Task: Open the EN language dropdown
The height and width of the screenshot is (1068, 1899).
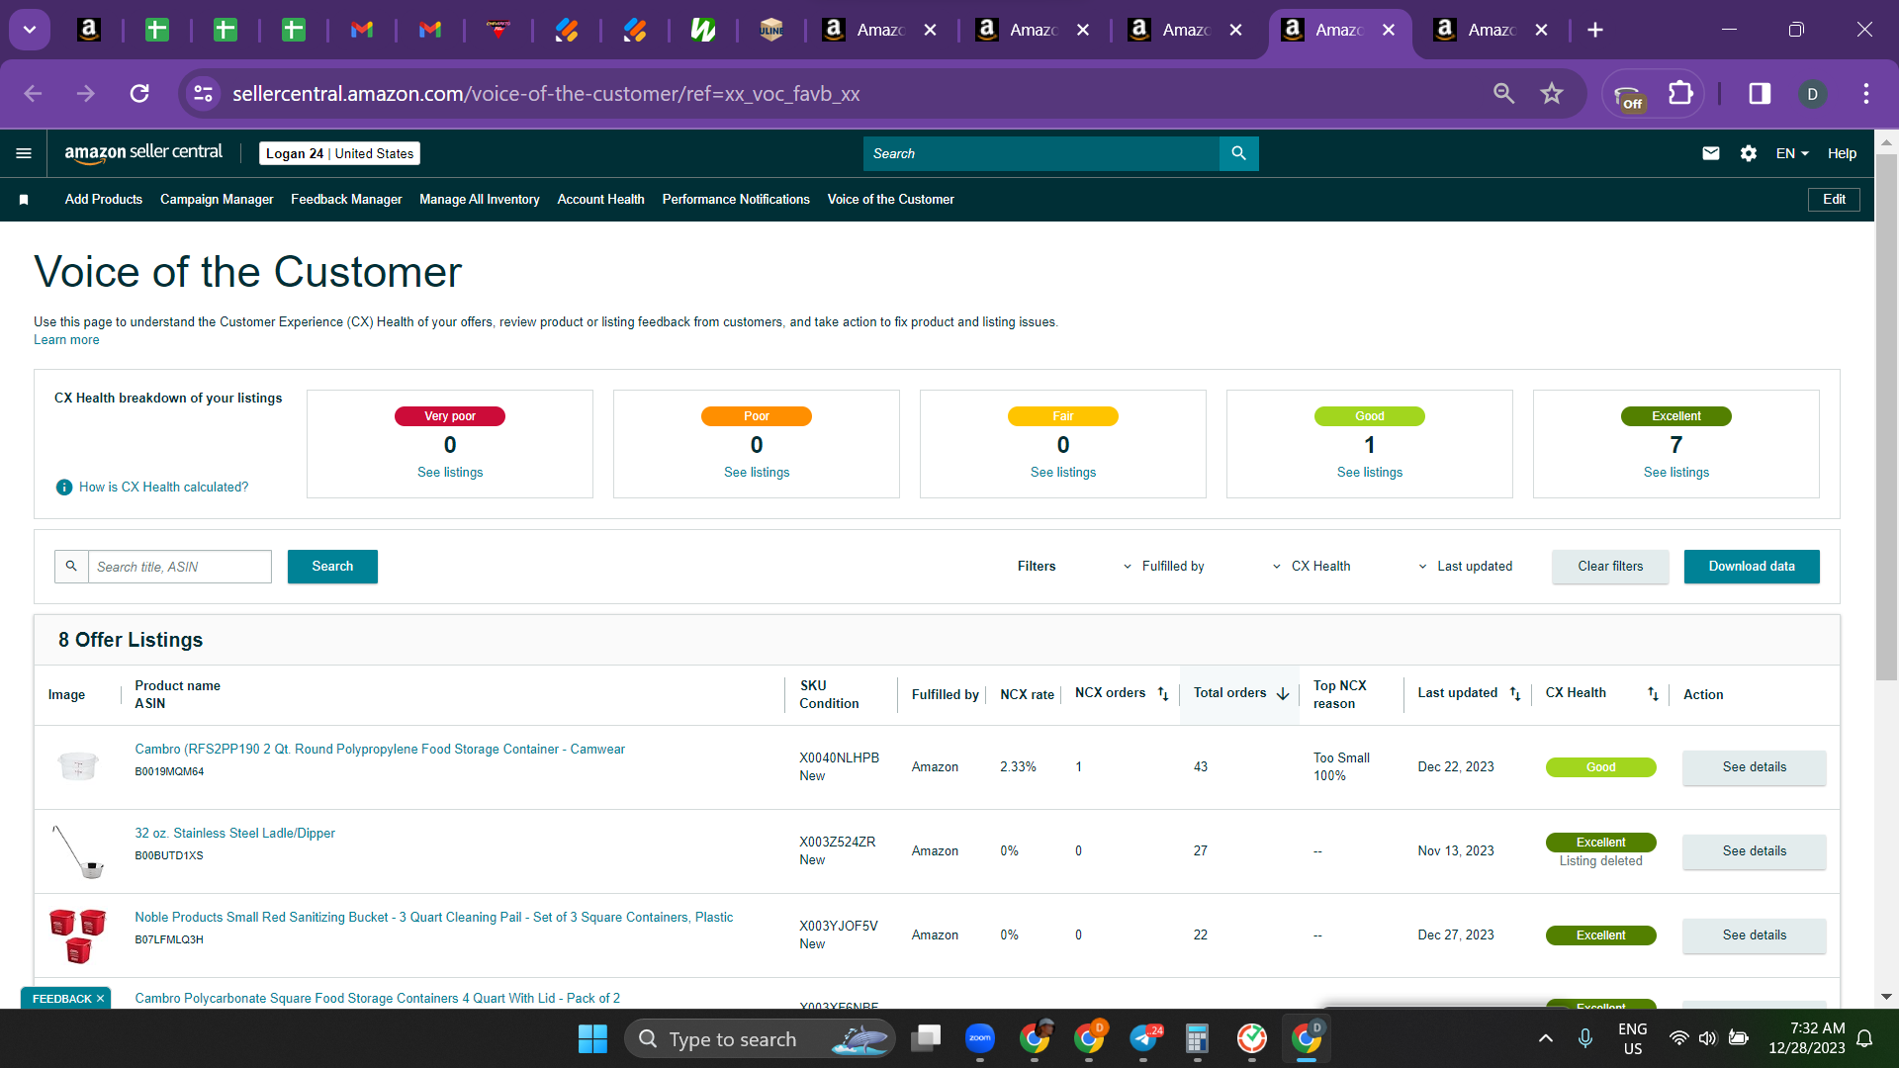Action: point(1792,153)
